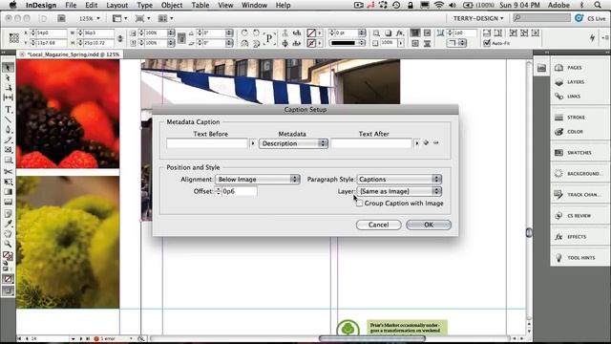Select the Scissors tool
The width and height of the screenshot is (611, 344).
8,172
